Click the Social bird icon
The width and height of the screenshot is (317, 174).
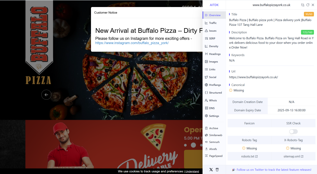[206, 77]
